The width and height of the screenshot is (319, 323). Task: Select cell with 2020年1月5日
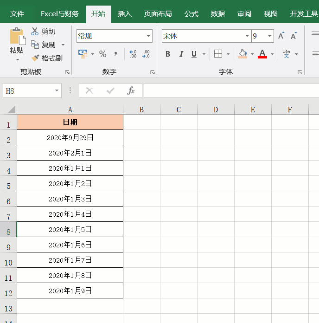[70, 229]
